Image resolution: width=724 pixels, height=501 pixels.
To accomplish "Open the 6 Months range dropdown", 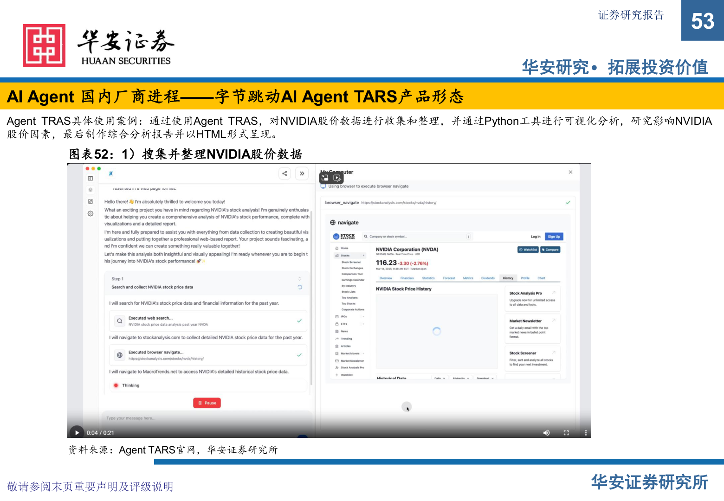I will click(461, 378).
